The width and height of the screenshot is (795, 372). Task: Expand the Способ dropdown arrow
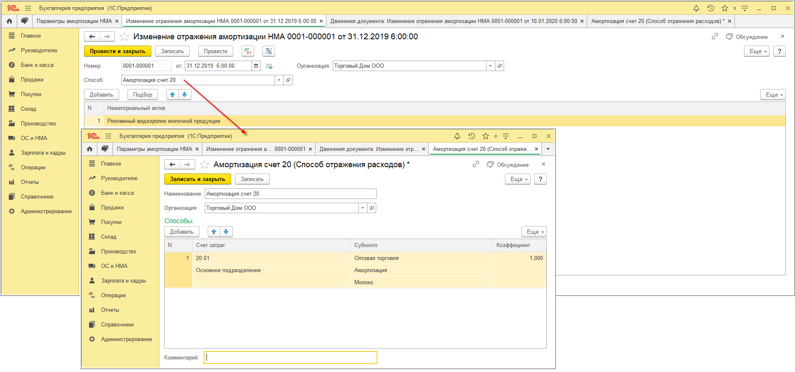(x=279, y=80)
